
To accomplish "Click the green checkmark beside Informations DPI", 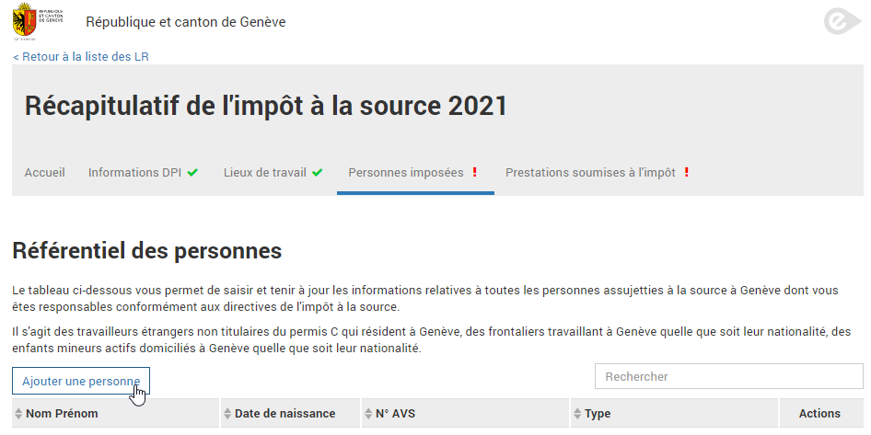I will coord(192,173).
